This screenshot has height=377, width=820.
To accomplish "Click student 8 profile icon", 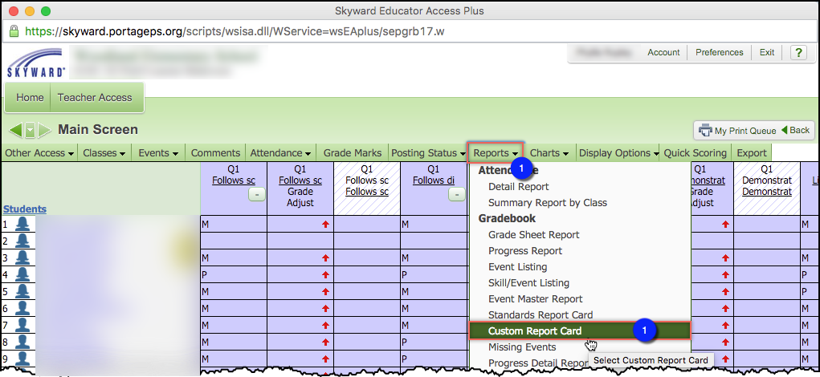I will click(22, 342).
